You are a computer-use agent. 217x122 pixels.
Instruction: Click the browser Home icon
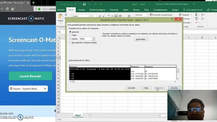click(x=13, y=9)
